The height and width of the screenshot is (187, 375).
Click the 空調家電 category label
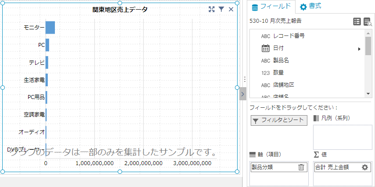tap(34, 115)
